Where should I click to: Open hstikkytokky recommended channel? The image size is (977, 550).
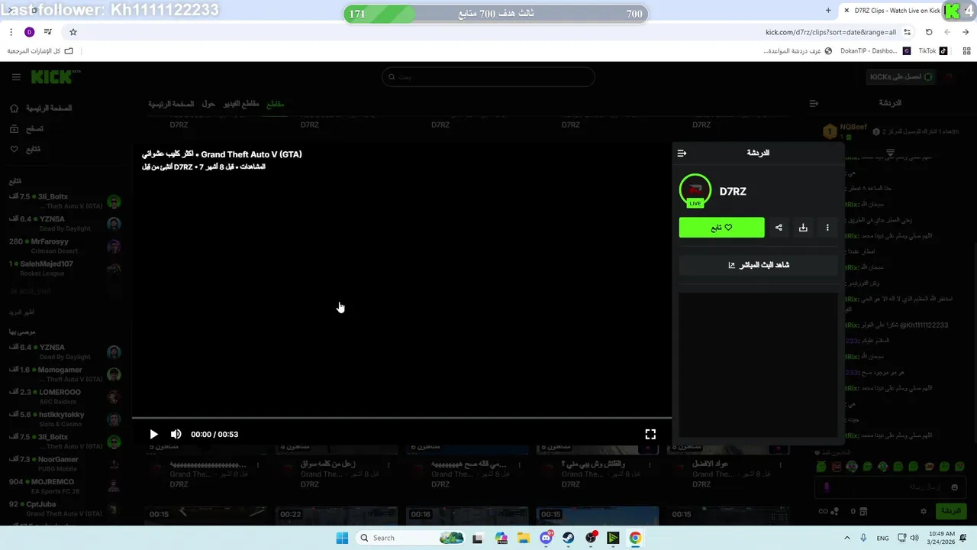(x=65, y=419)
